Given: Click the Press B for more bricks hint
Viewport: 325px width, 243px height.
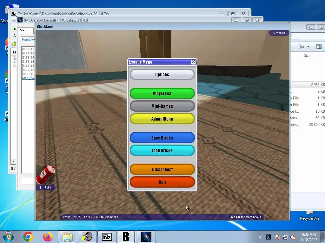Looking at the screenshot, I should point(245,217).
